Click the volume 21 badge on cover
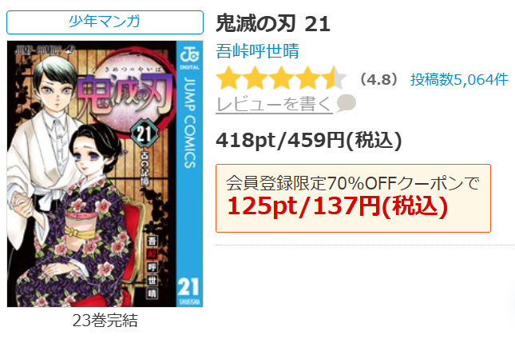Viewport: 515px width, 339px height. 145,134
